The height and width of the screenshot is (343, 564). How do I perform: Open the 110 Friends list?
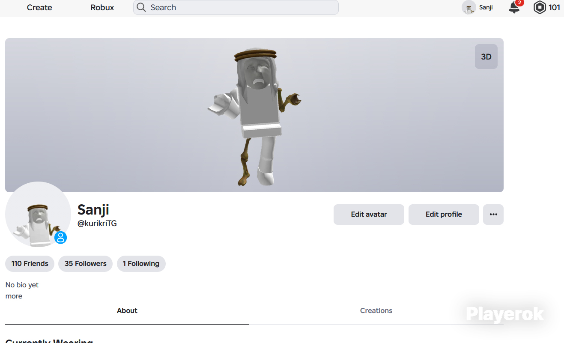pyautogui.click(x=30, y=264)
